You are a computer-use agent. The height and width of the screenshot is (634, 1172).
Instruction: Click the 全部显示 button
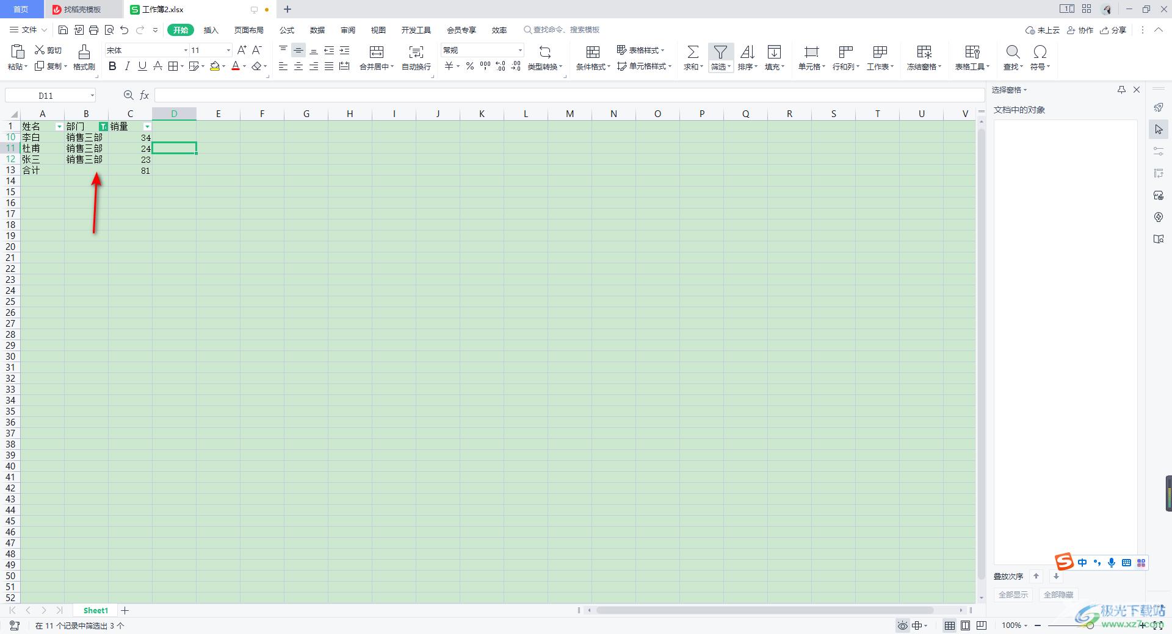pyautogui.click(x=1013, y=594)
